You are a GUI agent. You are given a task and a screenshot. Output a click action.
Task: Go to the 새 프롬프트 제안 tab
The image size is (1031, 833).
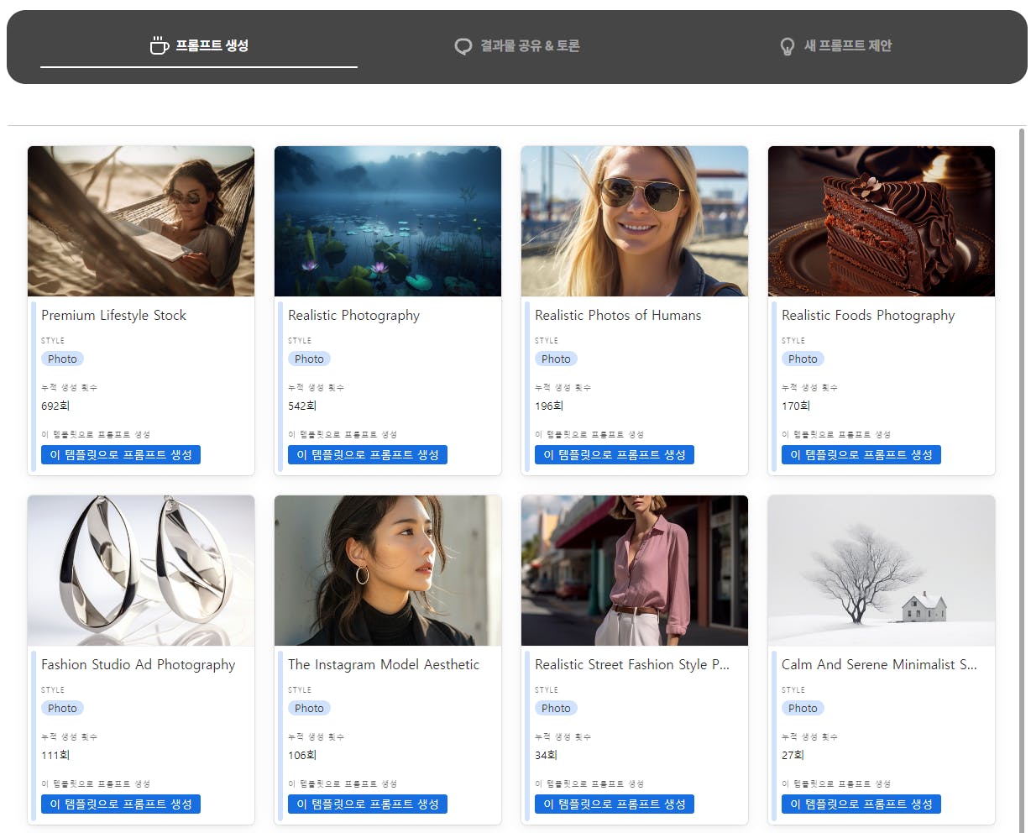click(835, 46)
